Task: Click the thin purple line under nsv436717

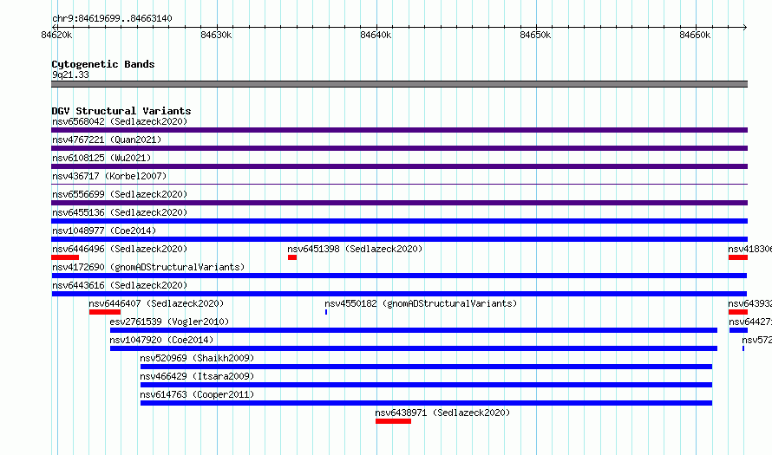Action: [399, 184]
